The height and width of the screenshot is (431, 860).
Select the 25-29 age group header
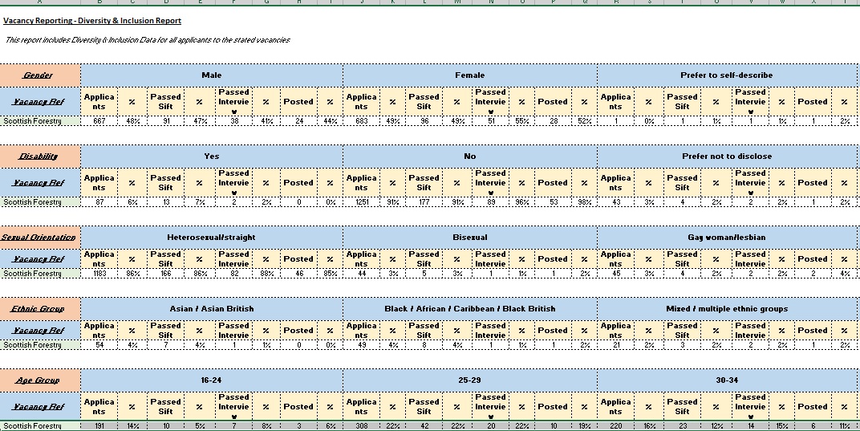pos(469,380)
